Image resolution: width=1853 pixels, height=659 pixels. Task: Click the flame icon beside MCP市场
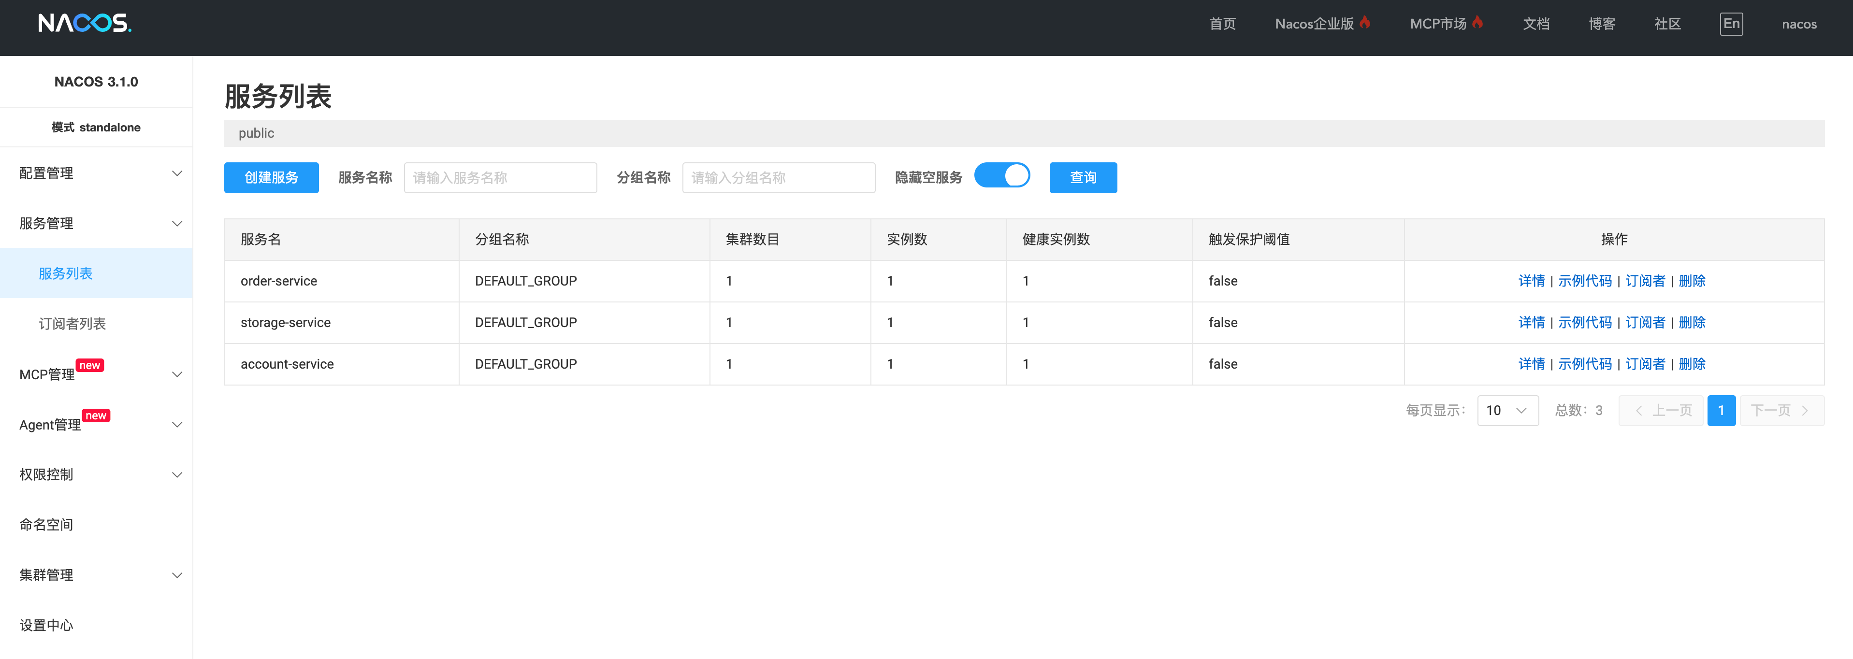(x=1477, y=22)
